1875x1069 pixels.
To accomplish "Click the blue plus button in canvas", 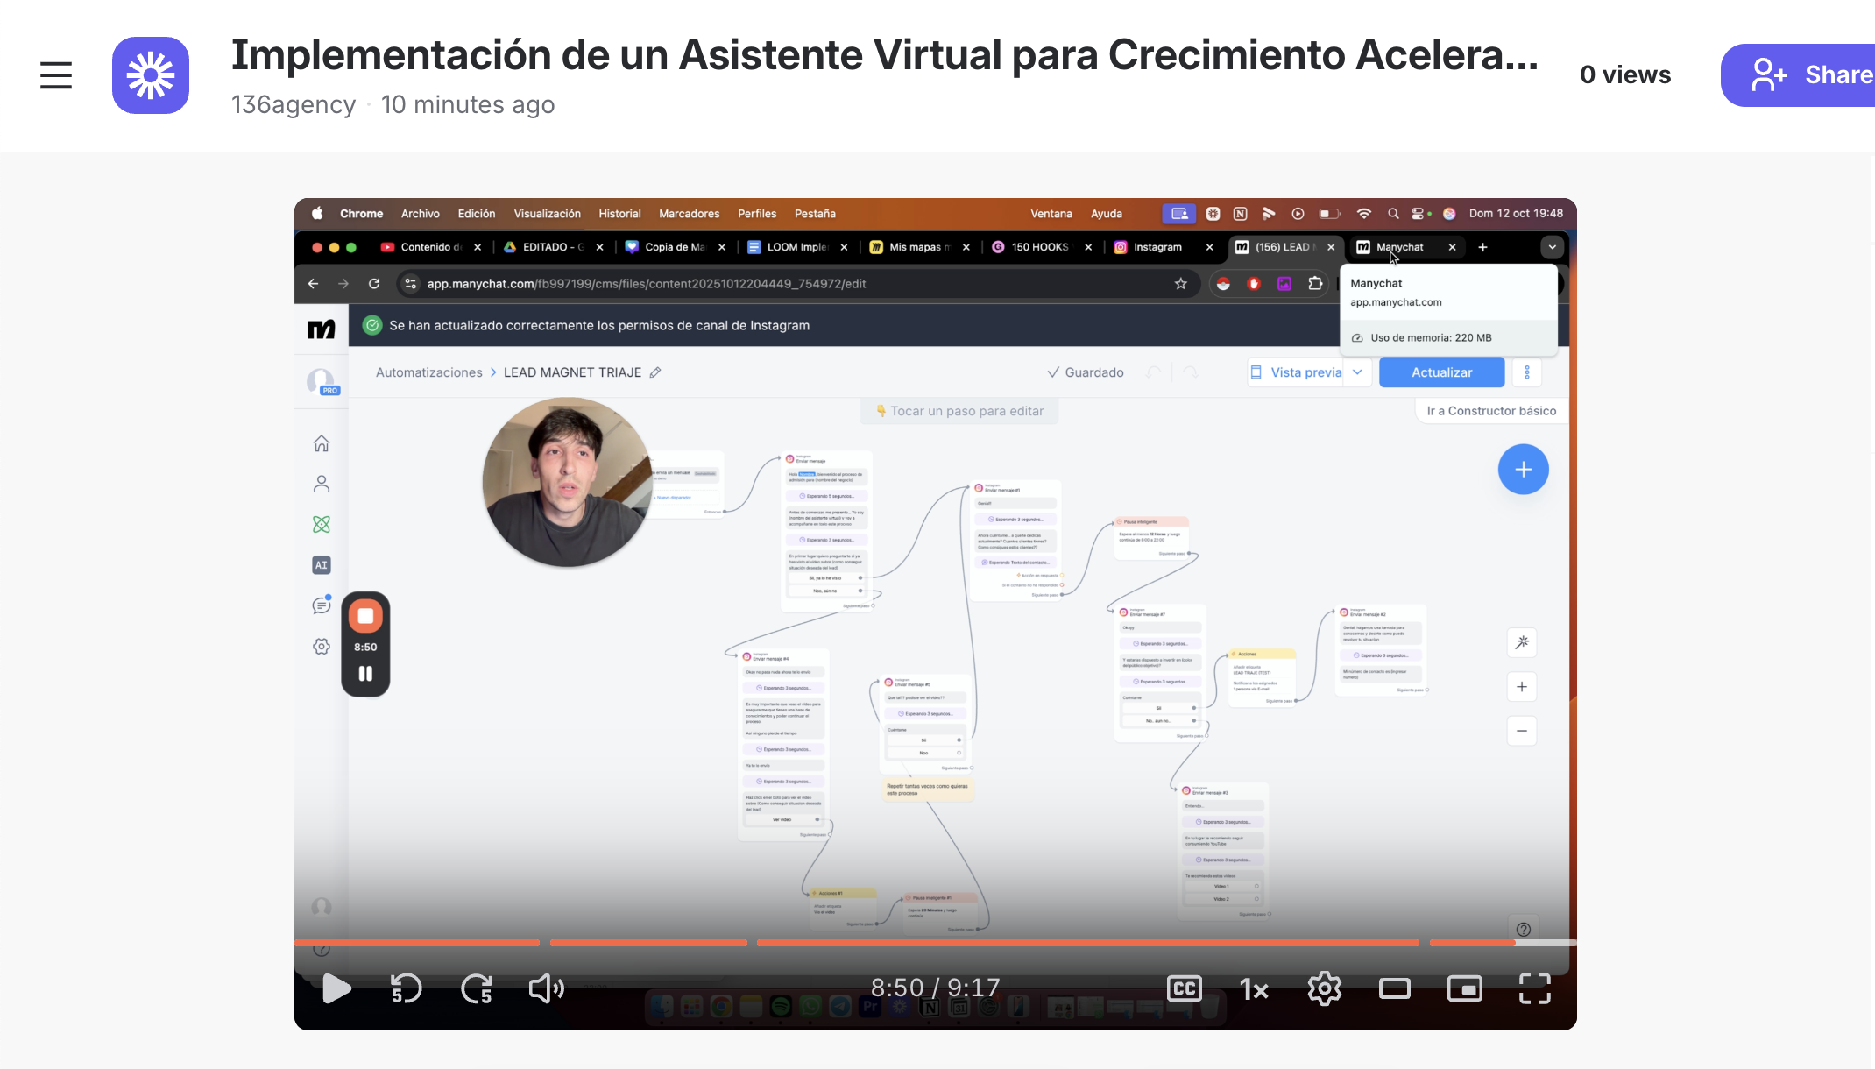I will click(x=1523, y=470).
